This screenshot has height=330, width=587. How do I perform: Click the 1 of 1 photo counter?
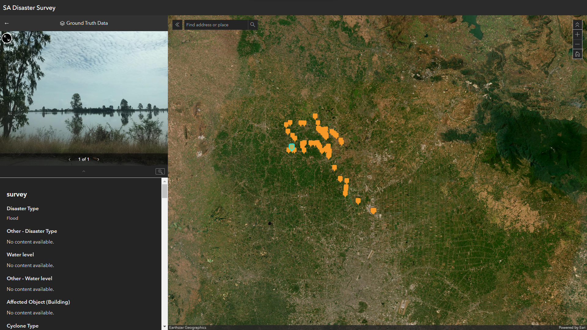point(84,159)
